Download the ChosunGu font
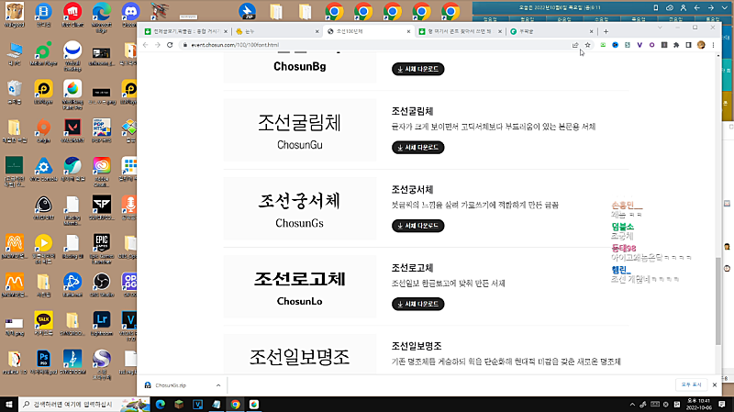 coord(418,148)
